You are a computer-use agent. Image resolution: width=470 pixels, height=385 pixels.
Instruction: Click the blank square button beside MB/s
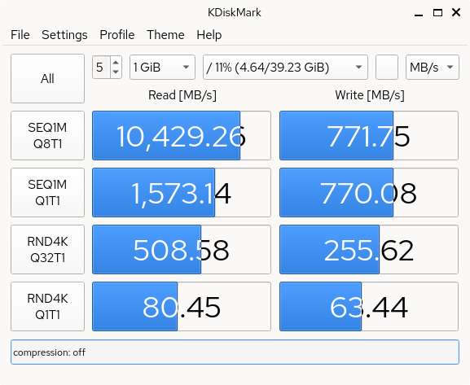coord(387,67)
